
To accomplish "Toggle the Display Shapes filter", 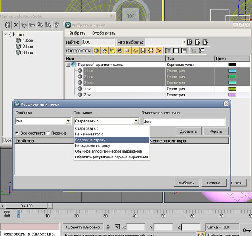I will [x=104, y=51].
